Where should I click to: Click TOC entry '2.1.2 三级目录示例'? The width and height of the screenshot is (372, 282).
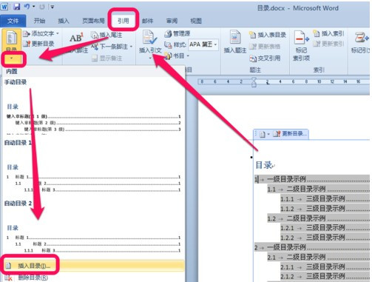[325, 277]
